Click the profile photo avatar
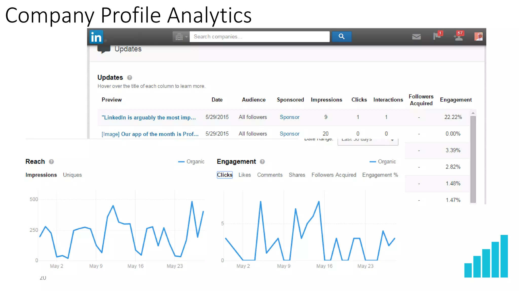This screenshot has width=519, height=291. pos(478,36)
